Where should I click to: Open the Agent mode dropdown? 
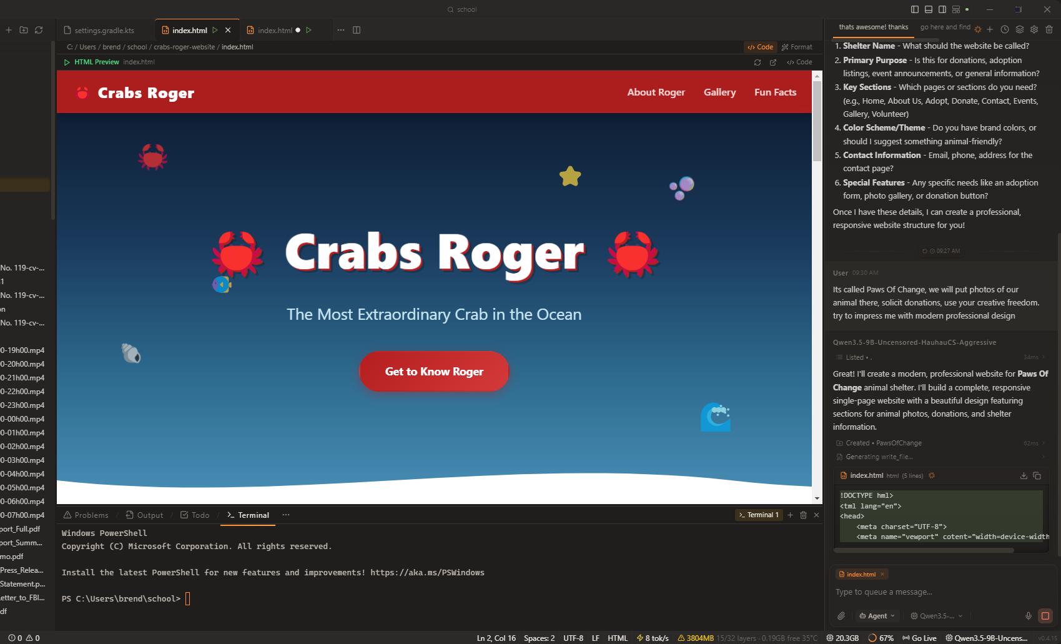pyautogui.click(x=877, y=616)
